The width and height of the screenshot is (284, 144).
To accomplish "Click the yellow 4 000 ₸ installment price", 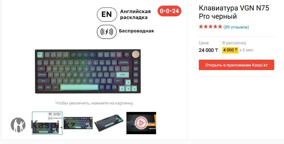I will [x=230, y=50].
